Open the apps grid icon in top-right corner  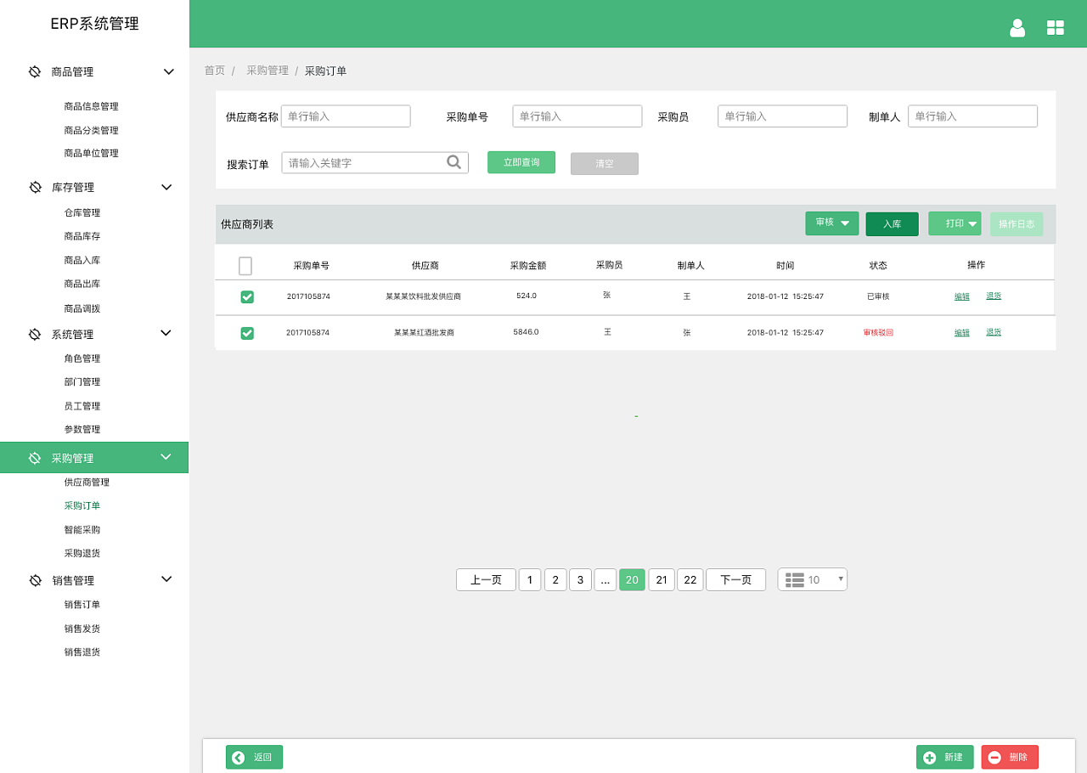[1056, 27]
